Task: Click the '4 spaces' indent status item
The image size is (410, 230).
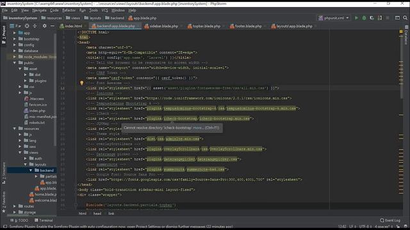Action: click(x=383, y=227)
